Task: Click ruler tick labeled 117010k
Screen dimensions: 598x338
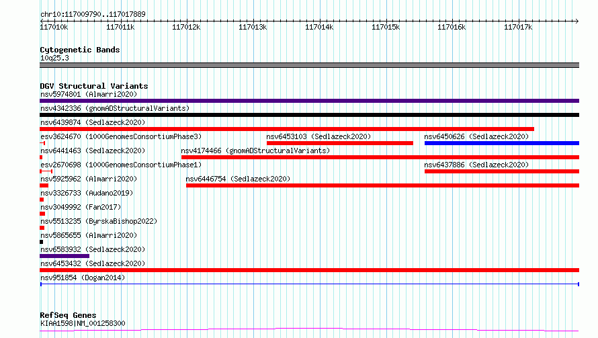Action: pos(54,27)
